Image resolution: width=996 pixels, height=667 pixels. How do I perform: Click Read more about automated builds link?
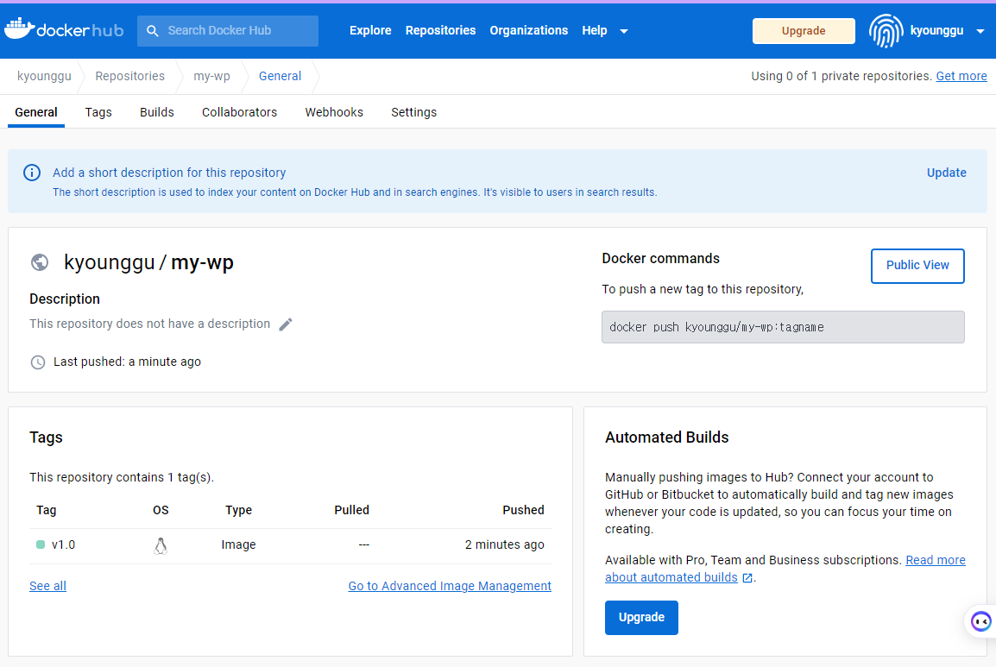[935, 560]
